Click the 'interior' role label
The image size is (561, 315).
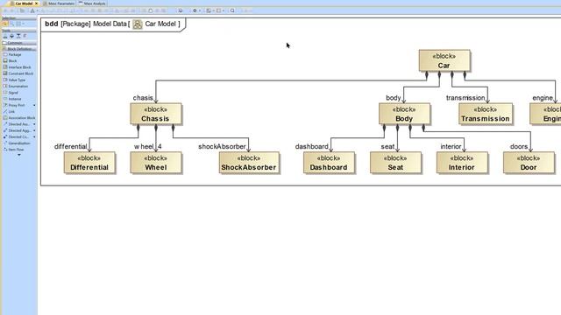pyautogui.click(x=451, y=146)
